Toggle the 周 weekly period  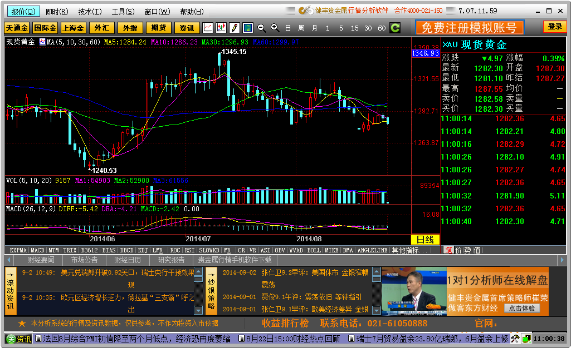[x=301, y=28]
